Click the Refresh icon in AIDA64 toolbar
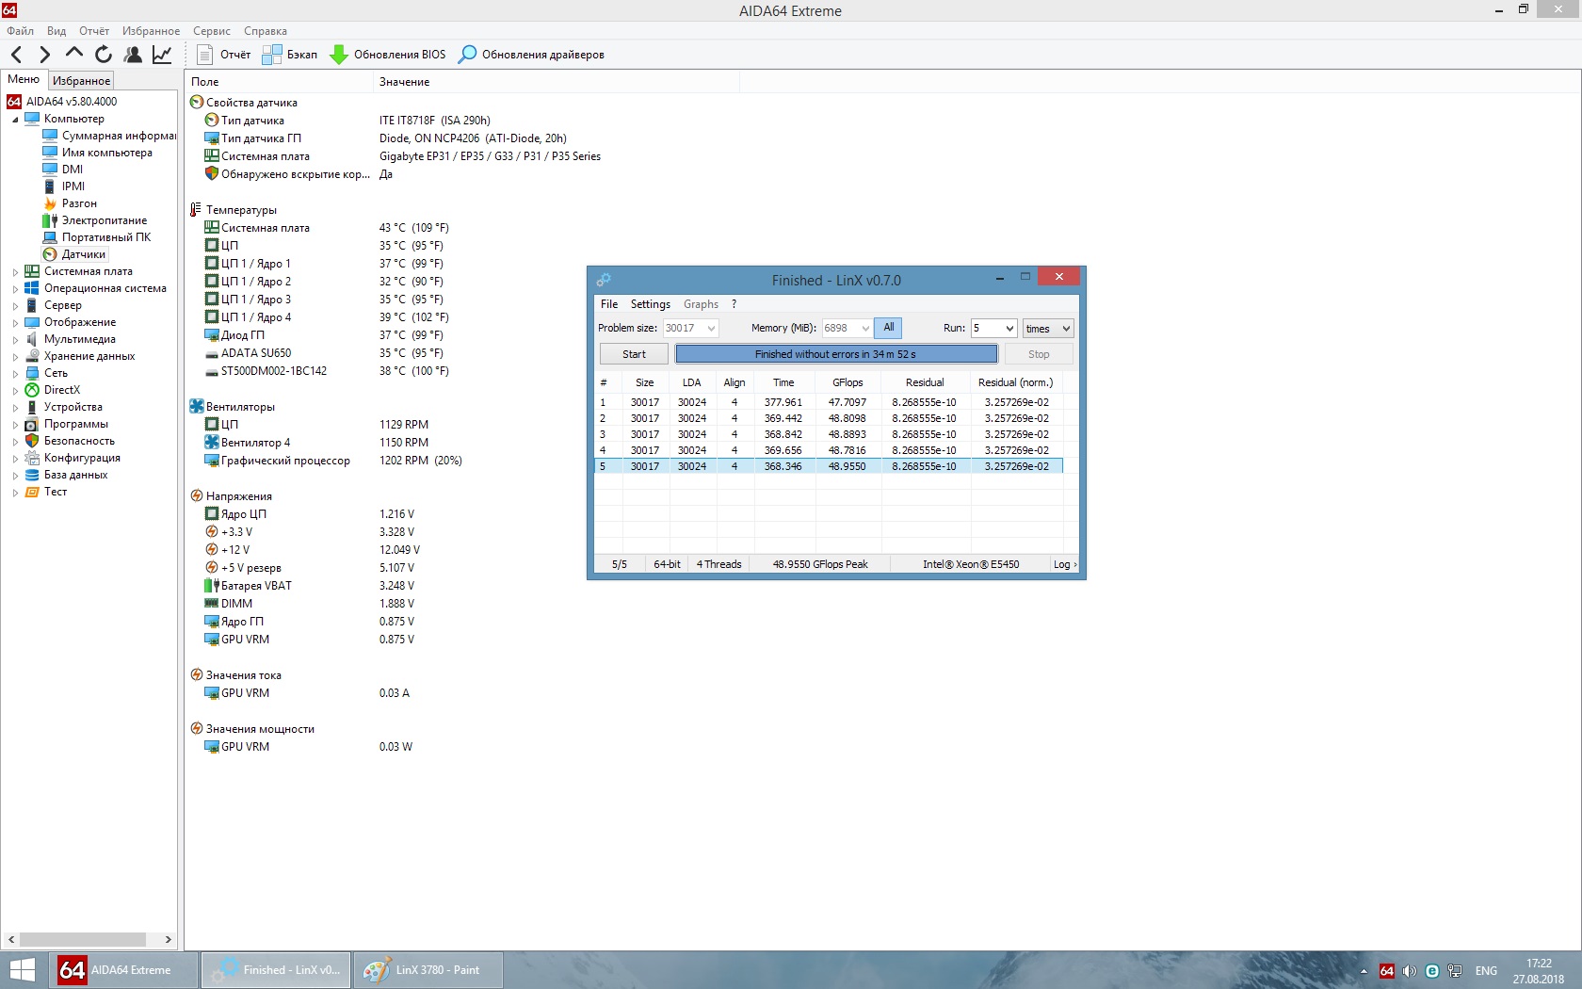This screenshot has height=989, width=1582. click(104, 55)
